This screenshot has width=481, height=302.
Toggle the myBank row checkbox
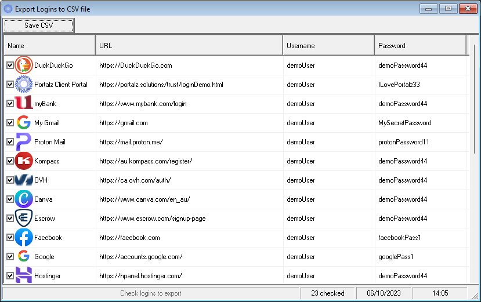click(10, 104)
